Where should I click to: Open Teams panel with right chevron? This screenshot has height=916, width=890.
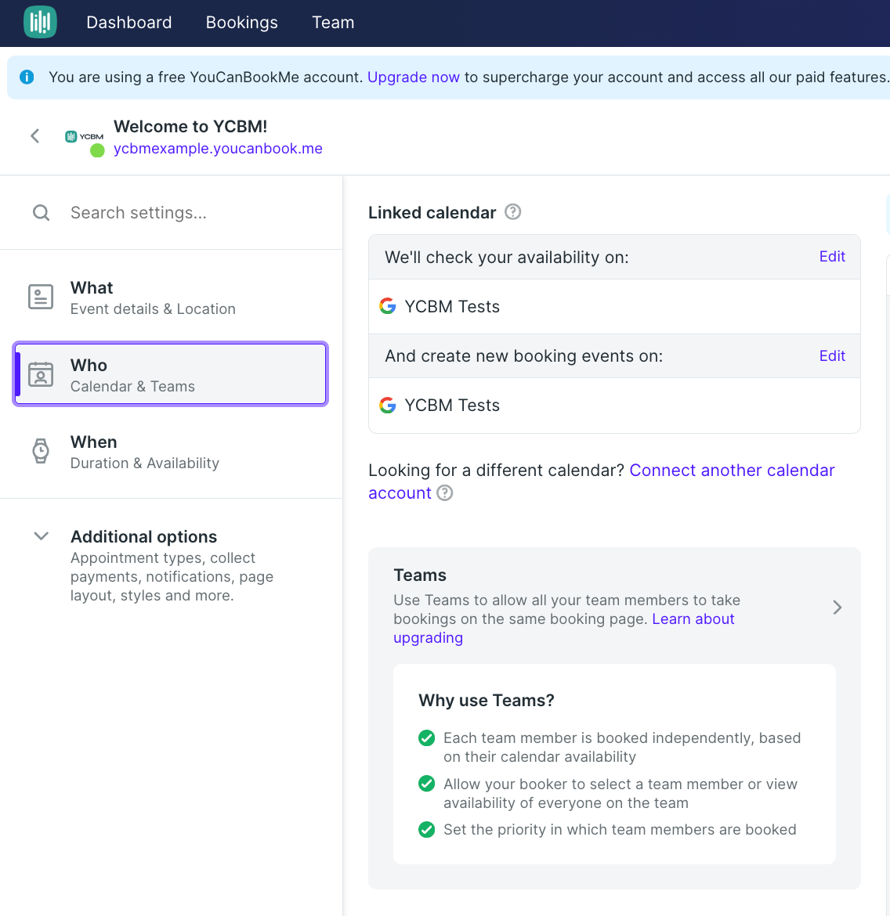(837, 608)
